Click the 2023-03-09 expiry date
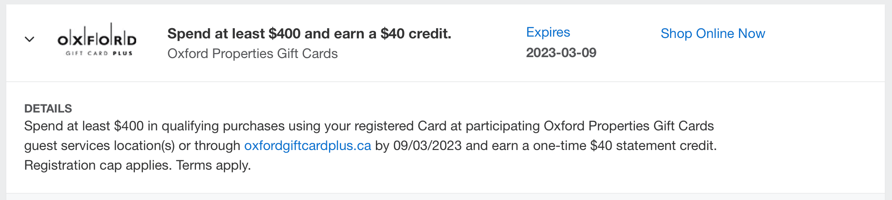Screen dimensions: 892x200 click(561, 53)
